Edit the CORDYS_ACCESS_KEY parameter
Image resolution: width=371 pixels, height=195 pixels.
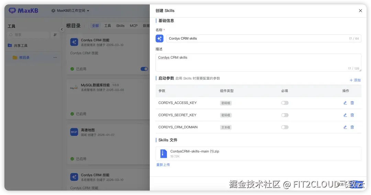[345, 103]
